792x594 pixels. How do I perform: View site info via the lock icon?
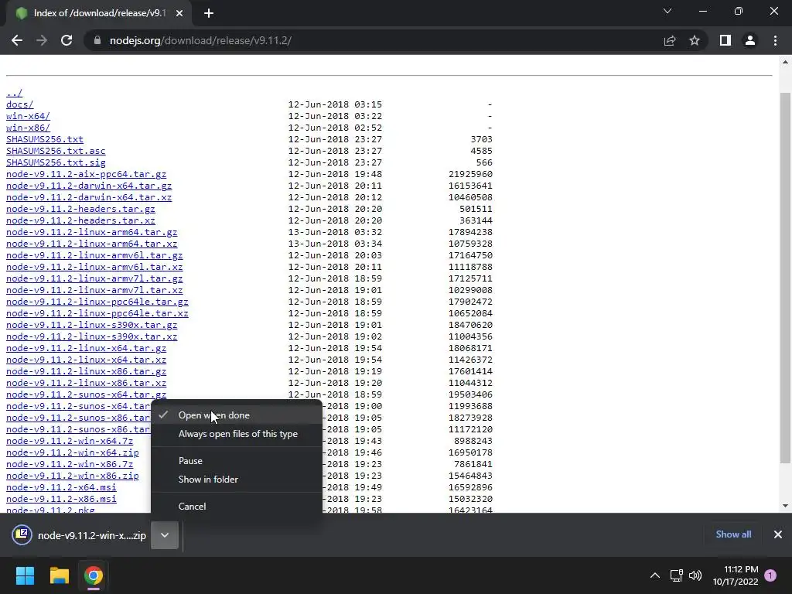(97, 40)
